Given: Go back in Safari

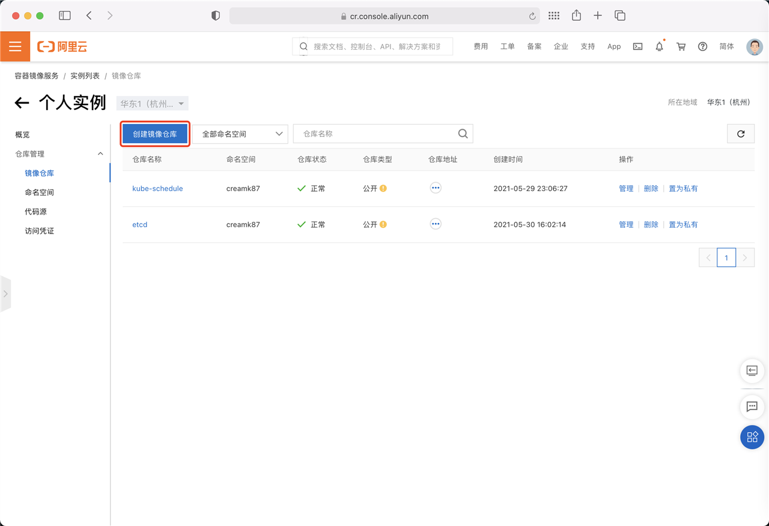Looking at the screenshot, I should (89, 16).
